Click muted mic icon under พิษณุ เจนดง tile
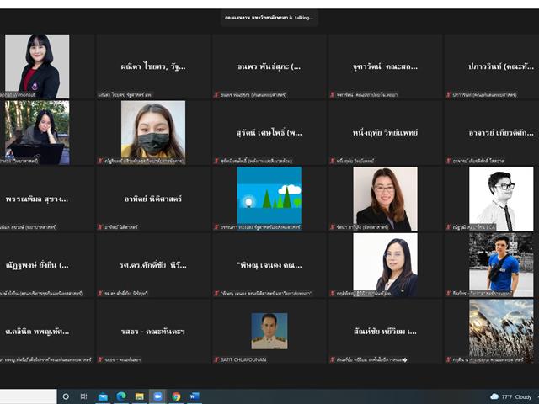Screen dimensions: 539x404 click(216, 294)
